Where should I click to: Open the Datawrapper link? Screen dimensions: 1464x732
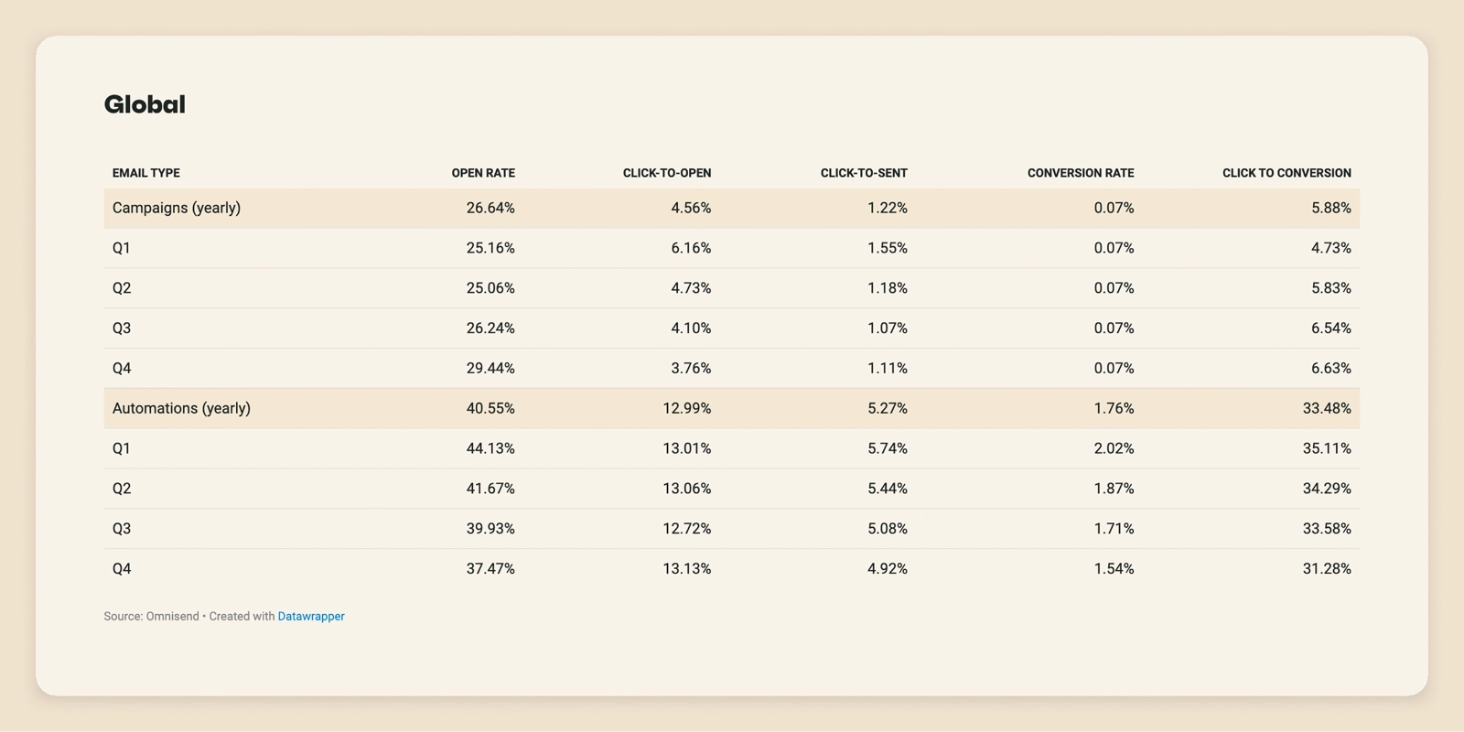[311, 617]
